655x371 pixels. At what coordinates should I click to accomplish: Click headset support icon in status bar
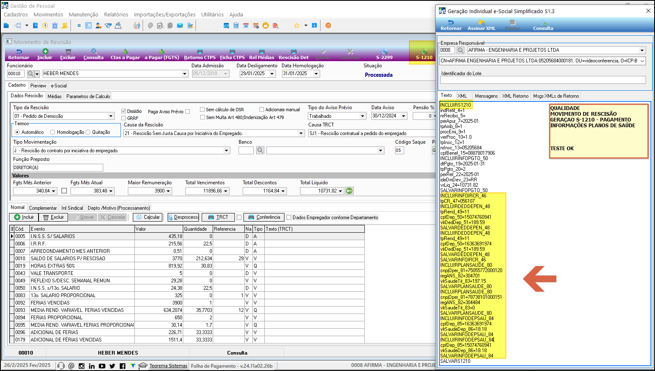click(x=61, y=366)
